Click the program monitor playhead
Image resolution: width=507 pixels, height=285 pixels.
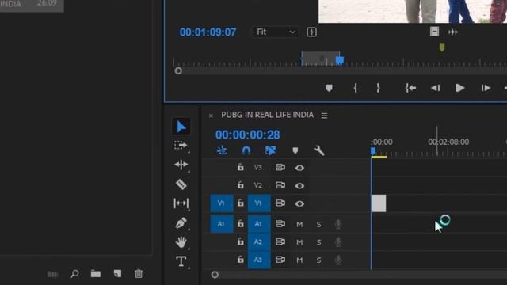coord(340,60)
